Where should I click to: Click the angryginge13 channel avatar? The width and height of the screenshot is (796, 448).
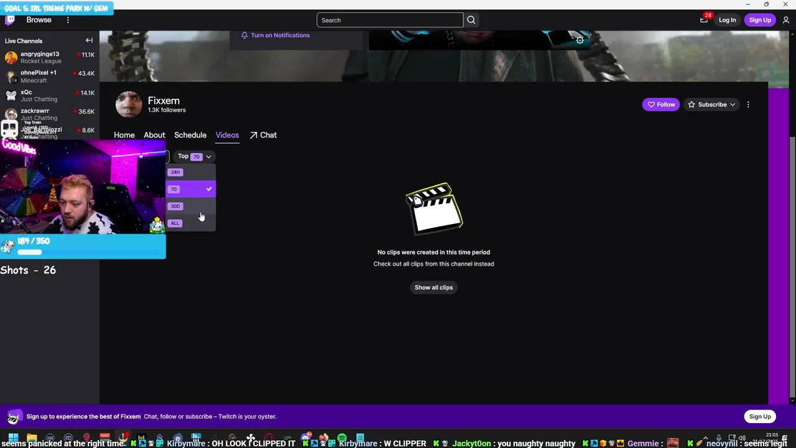pyautogui.click(x=11, y=58)
